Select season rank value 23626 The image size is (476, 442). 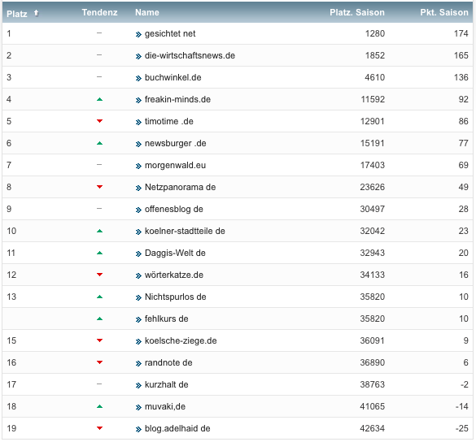click(373, 187)
